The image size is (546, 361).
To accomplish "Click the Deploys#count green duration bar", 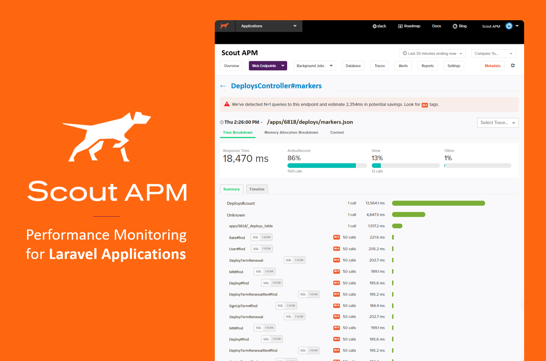I will pyautogui.click(x=438, y=203).
